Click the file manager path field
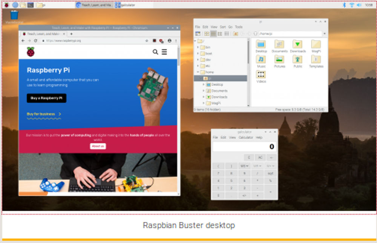Image resolution: width=377 pixels, height=243 pixels. pyautogui.click(x=290, y=34)
